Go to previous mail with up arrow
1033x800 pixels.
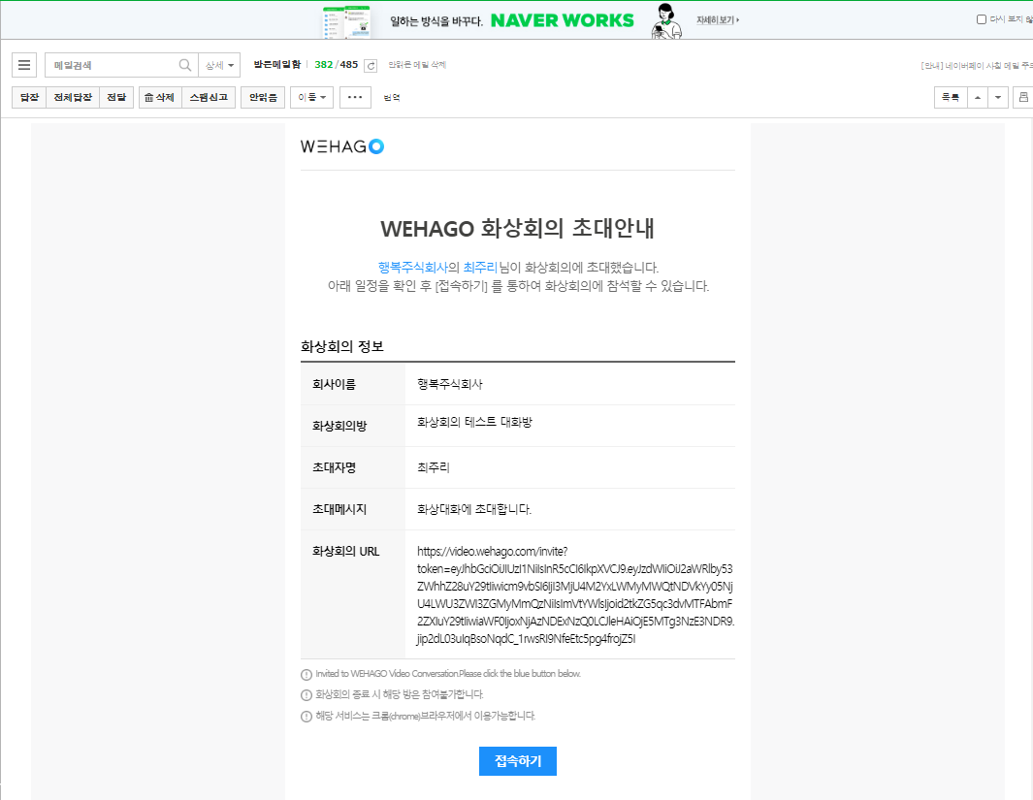[978, 97]
